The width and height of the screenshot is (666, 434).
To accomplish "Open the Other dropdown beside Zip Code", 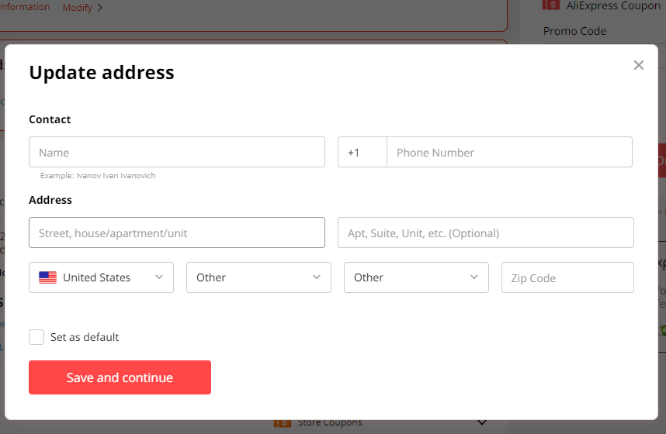I will pos(416,277).
